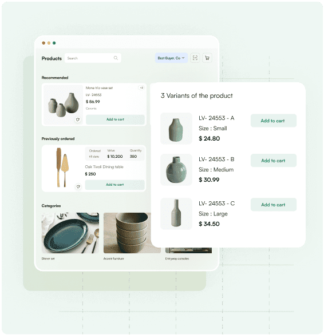Click the Small vase variant thumbnail
The height and width of the screenshot is (335, 324).
tap(176, 129)
